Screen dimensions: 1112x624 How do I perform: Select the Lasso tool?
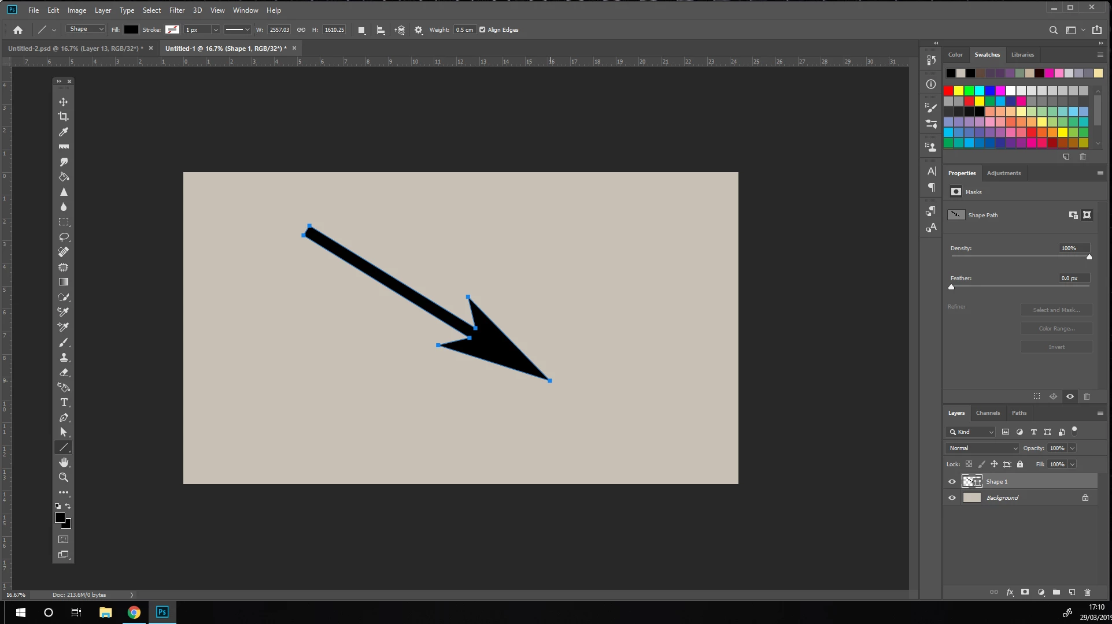point(64,237)
